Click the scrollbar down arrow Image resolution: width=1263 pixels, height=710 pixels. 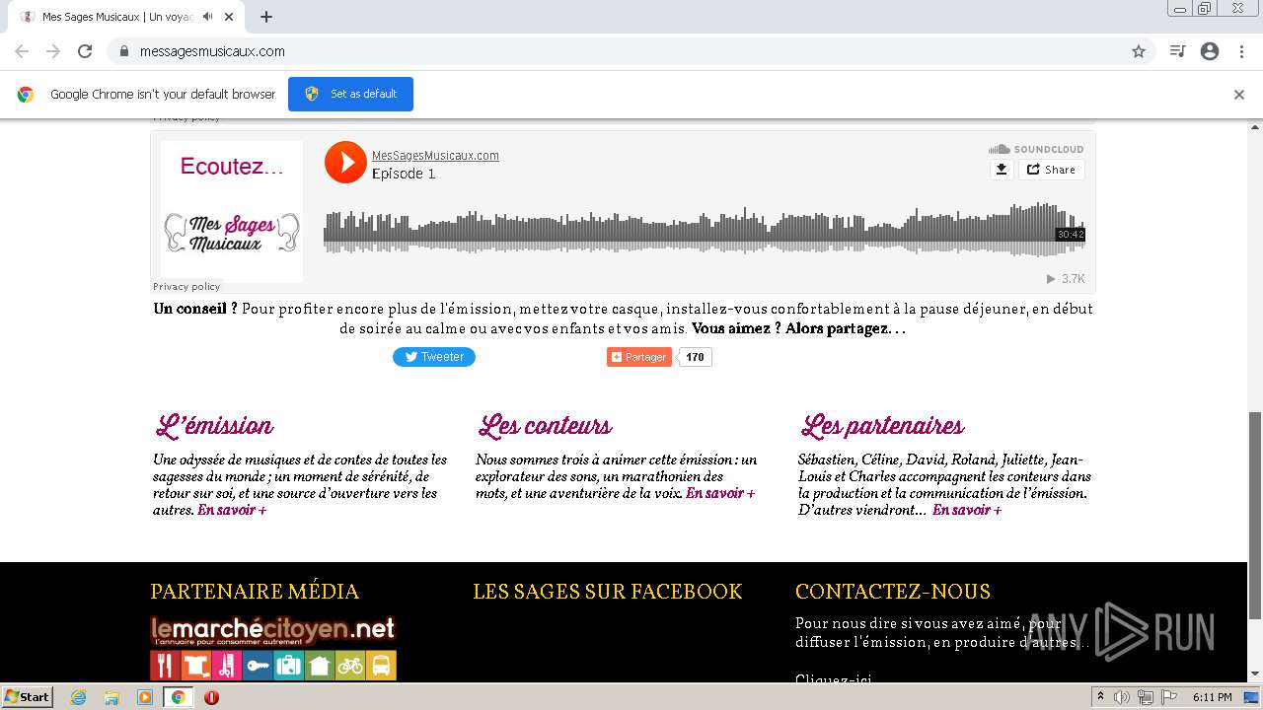[x=1255, y=674]
